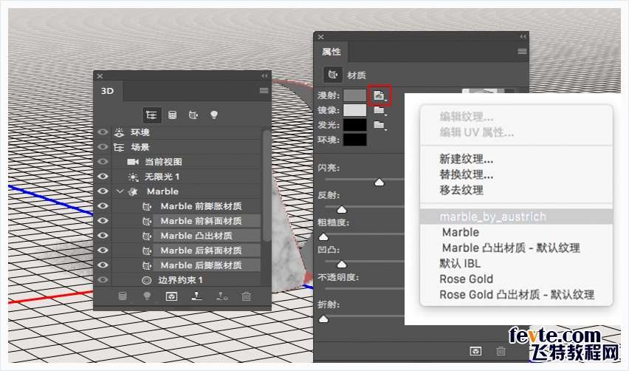Click material icon in Properties header
This screenshot has height=371, width=629.
[332, 75]
